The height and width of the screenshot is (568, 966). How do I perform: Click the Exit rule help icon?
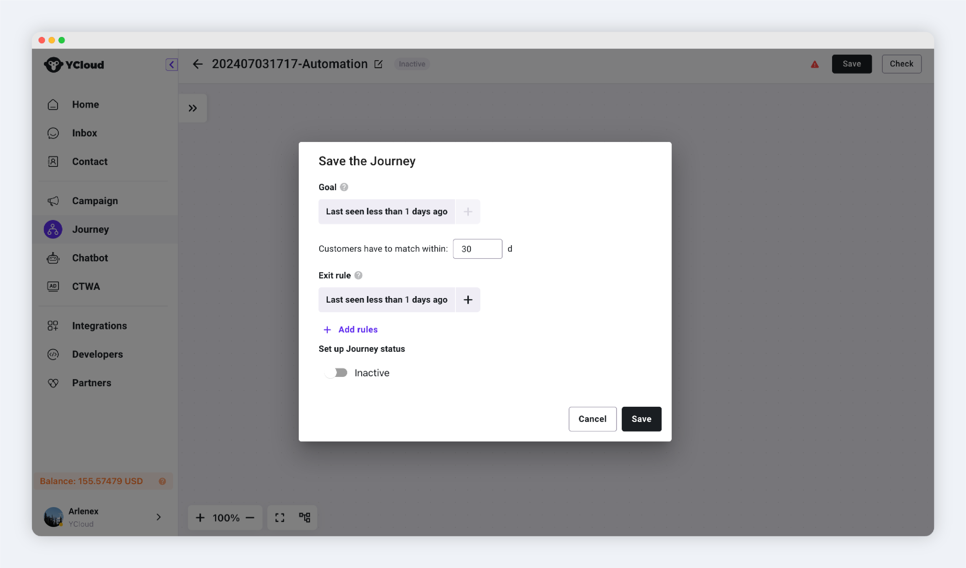pyautogui.click(x=358, y=275)
